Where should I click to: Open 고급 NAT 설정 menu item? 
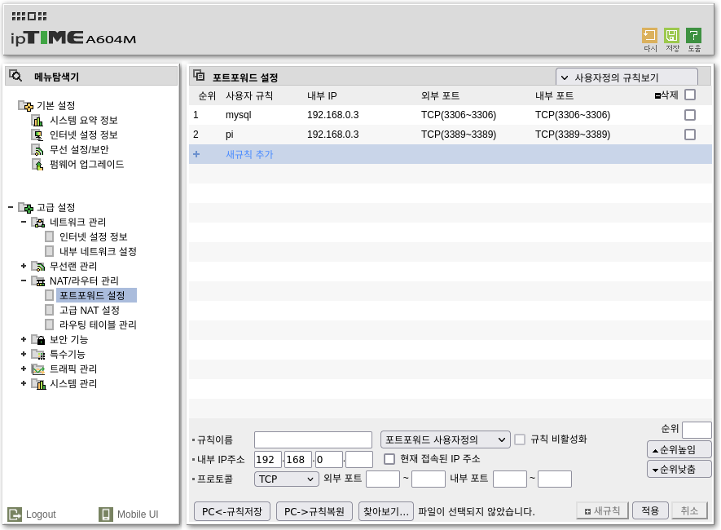click(x=89, y=311)
